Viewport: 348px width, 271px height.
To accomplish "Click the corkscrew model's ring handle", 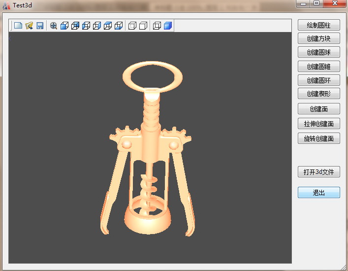I will (152, 64).
